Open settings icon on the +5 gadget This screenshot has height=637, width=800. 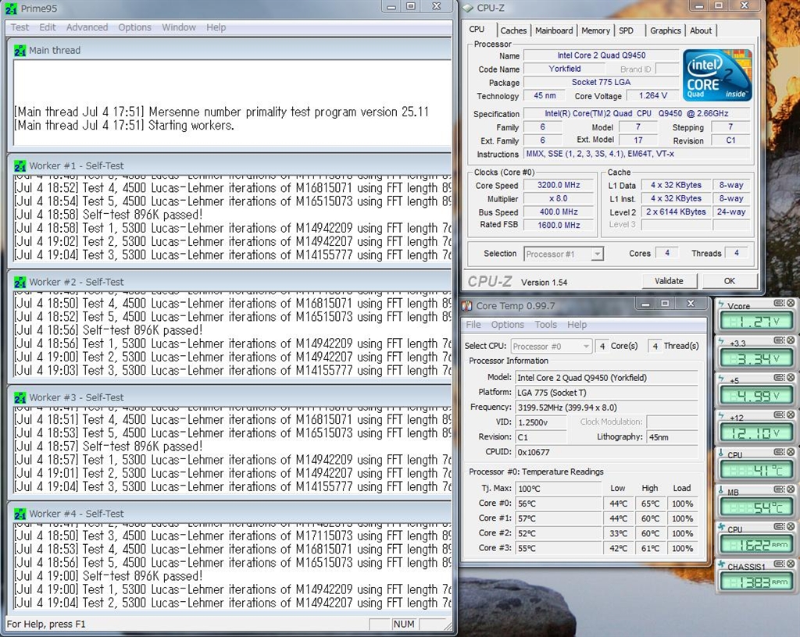[780, 377]
